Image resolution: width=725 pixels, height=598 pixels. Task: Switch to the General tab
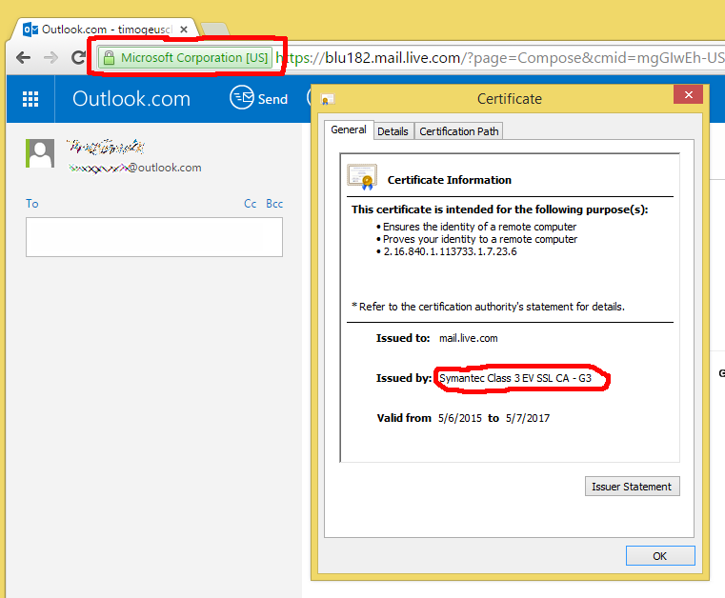pos(349,130)
